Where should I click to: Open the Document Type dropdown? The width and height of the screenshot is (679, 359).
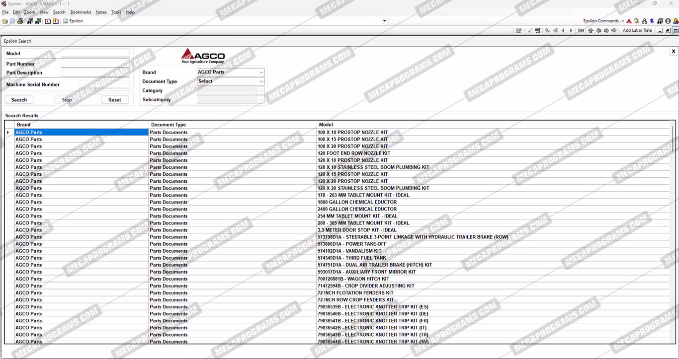coord(261,81)
